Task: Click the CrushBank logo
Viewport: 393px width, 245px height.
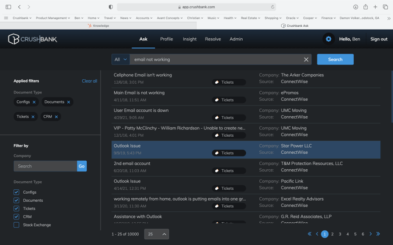Action: [33, 39]
